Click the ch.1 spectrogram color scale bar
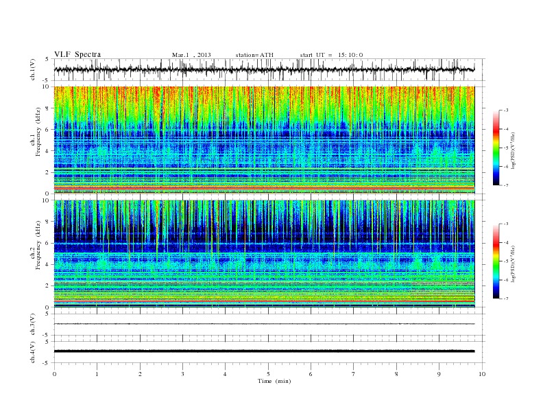The image size is (543, 420). coord(496,148)
